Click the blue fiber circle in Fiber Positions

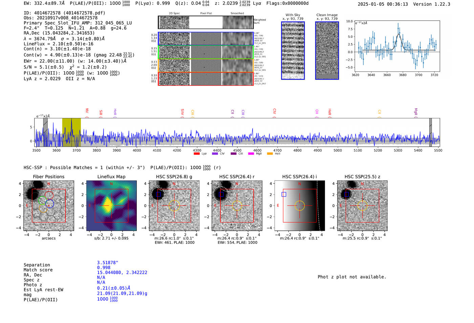click(x=50, y=204)
